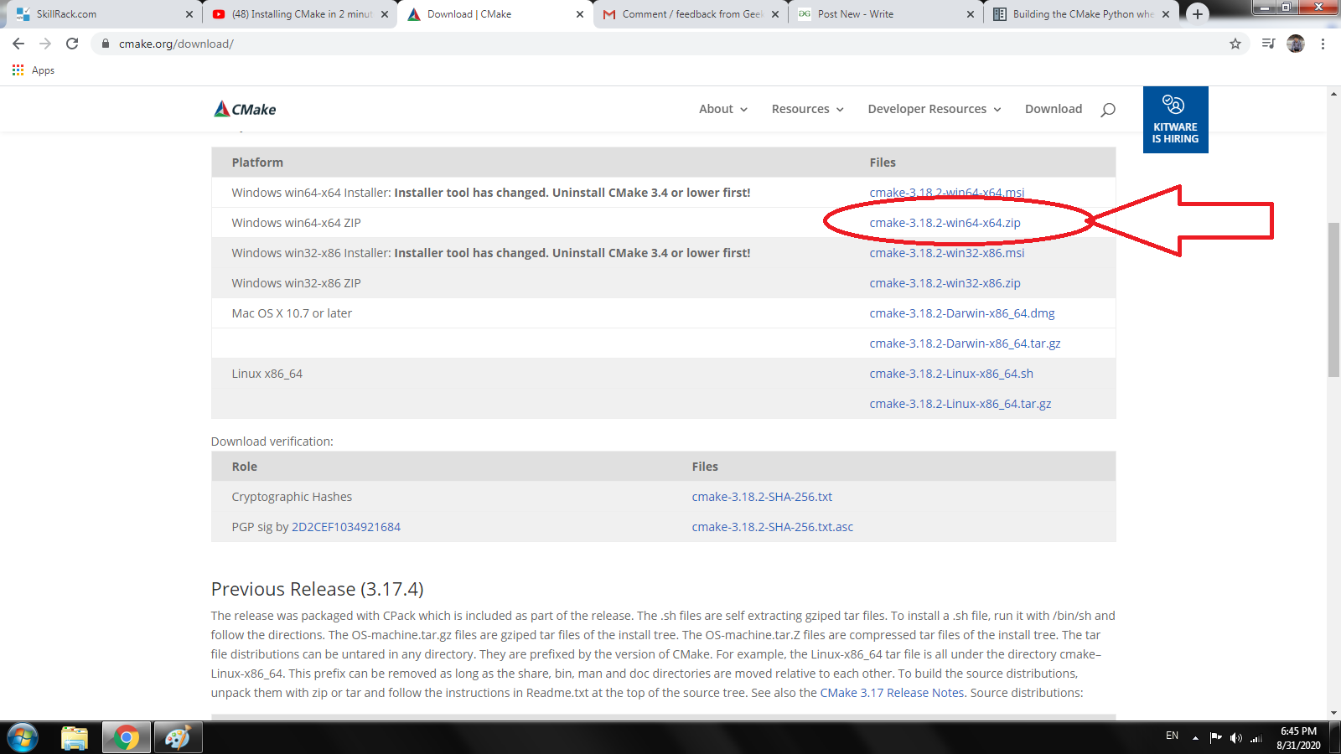Click the page vertical scrollbar thumb

[1333, 301]
